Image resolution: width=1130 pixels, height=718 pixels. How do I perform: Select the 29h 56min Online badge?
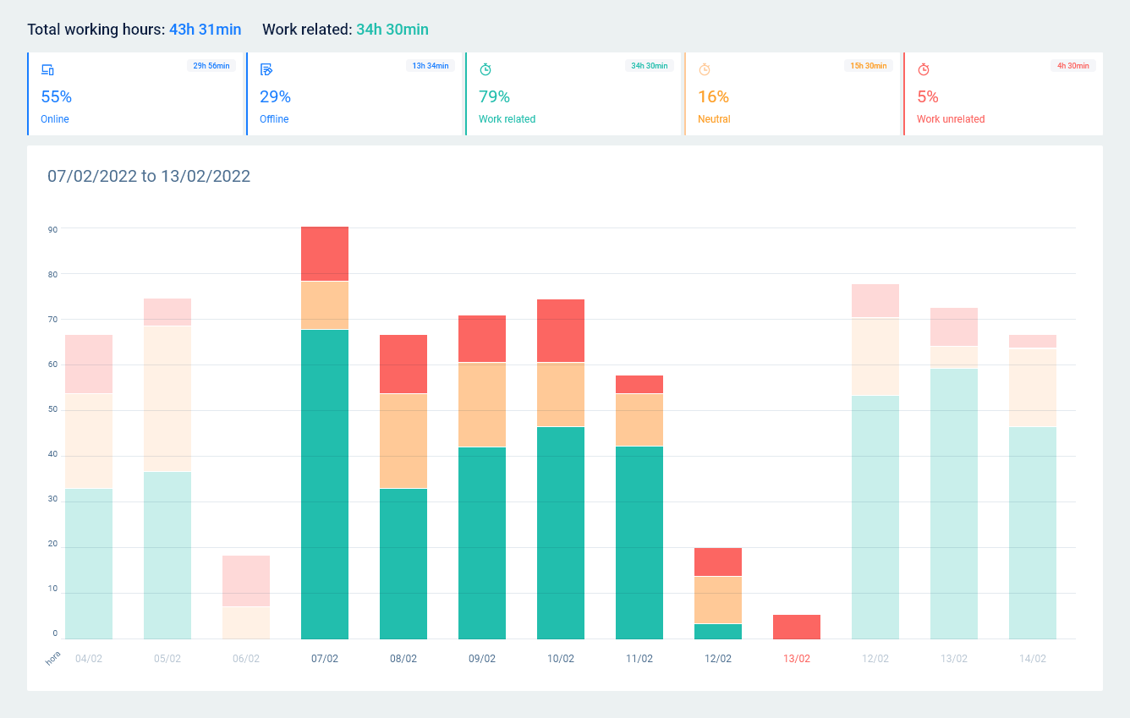point(211,66)
